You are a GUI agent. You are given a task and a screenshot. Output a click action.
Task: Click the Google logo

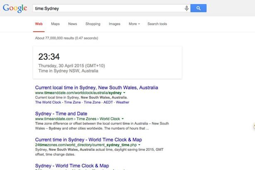pos(15,8)
